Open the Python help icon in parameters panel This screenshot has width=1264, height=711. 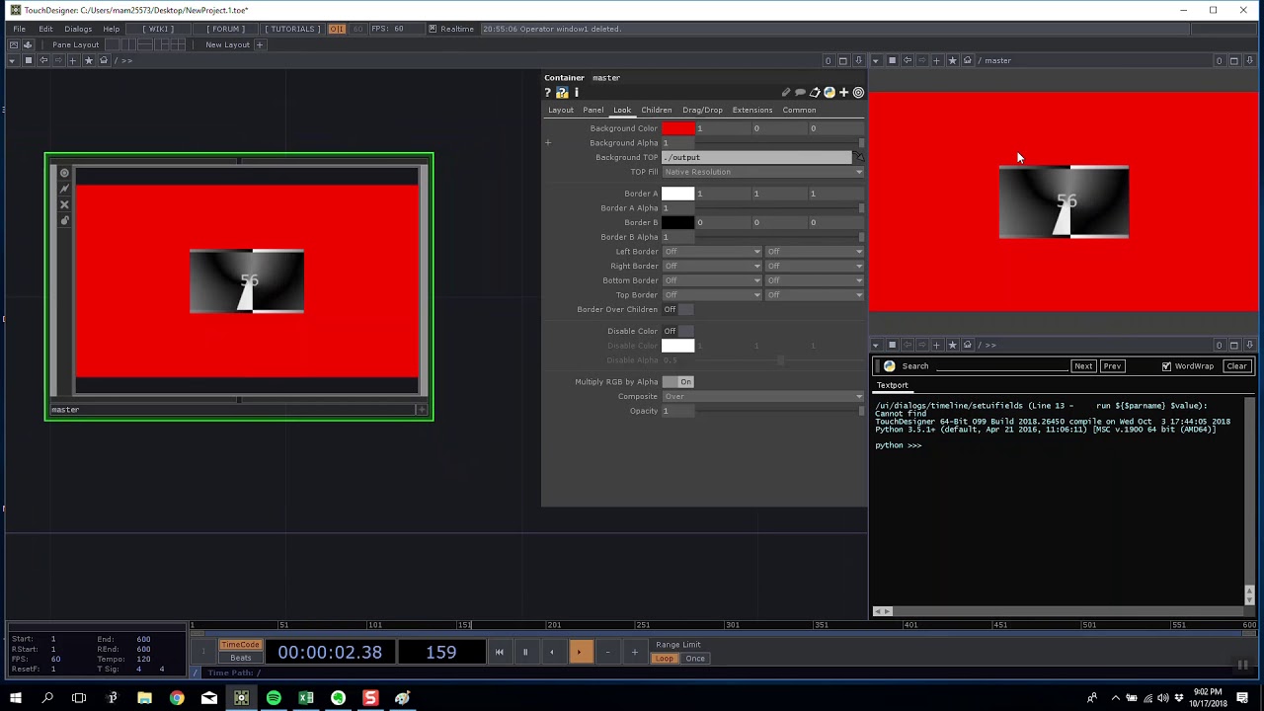coord(561,92)
